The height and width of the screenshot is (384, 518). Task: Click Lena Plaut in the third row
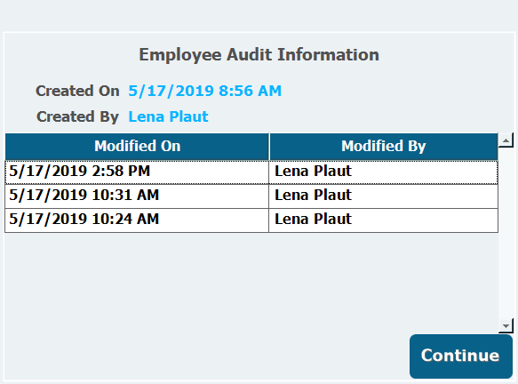click(x=313, y=219)
